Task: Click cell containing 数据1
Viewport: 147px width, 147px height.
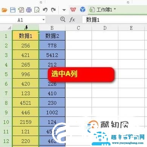Action: (x=26, y=36)
